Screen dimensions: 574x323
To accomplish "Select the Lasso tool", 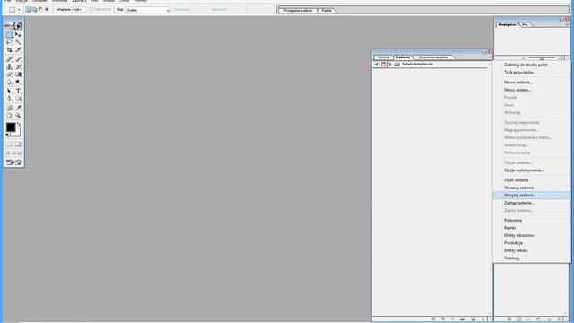I will pyautogui.click(x=10, y=42).
